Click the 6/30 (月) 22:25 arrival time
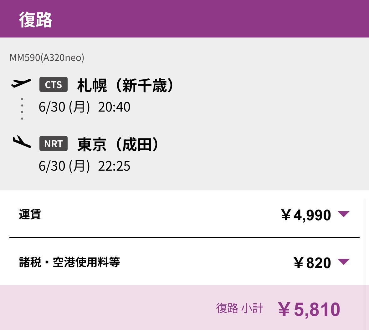369x330 pixels. 85,166
